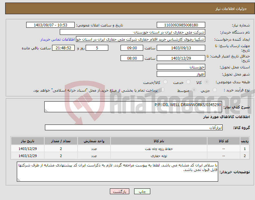Viewport: 255px width, 200px height.
Task: Select the کالا radio button
Action: tap(207, 82)
